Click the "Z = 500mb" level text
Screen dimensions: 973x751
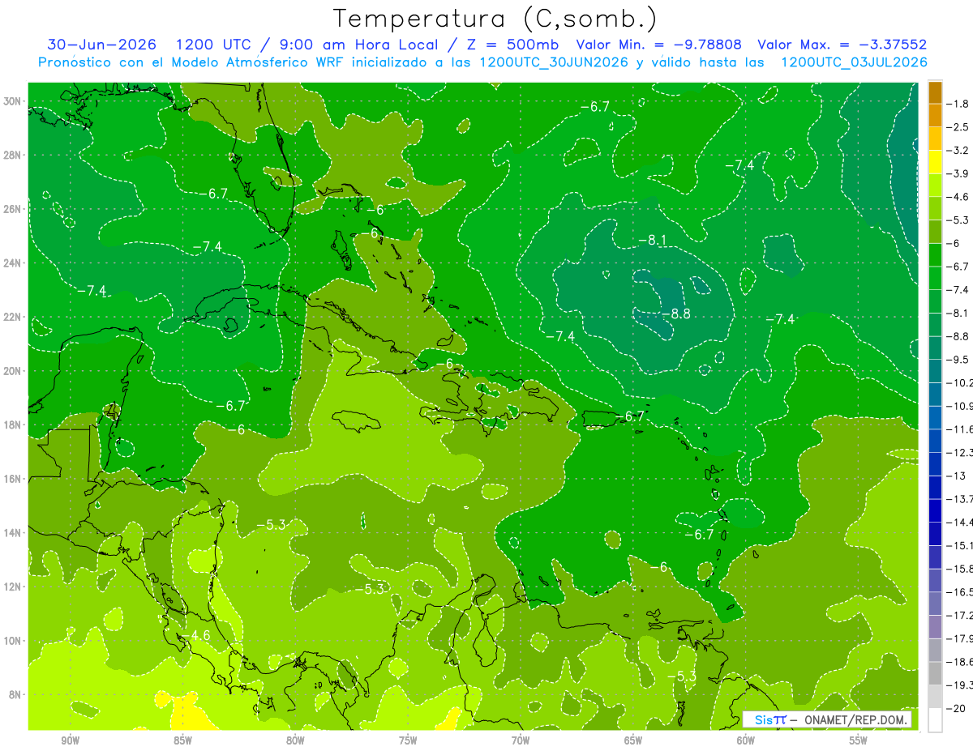(x=509, y=45)
